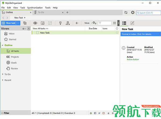Image resolution: width=161 pixels, height=119 pixels.
Task: Collapse right panel with dark arrow handle
Action: point(118,23)
